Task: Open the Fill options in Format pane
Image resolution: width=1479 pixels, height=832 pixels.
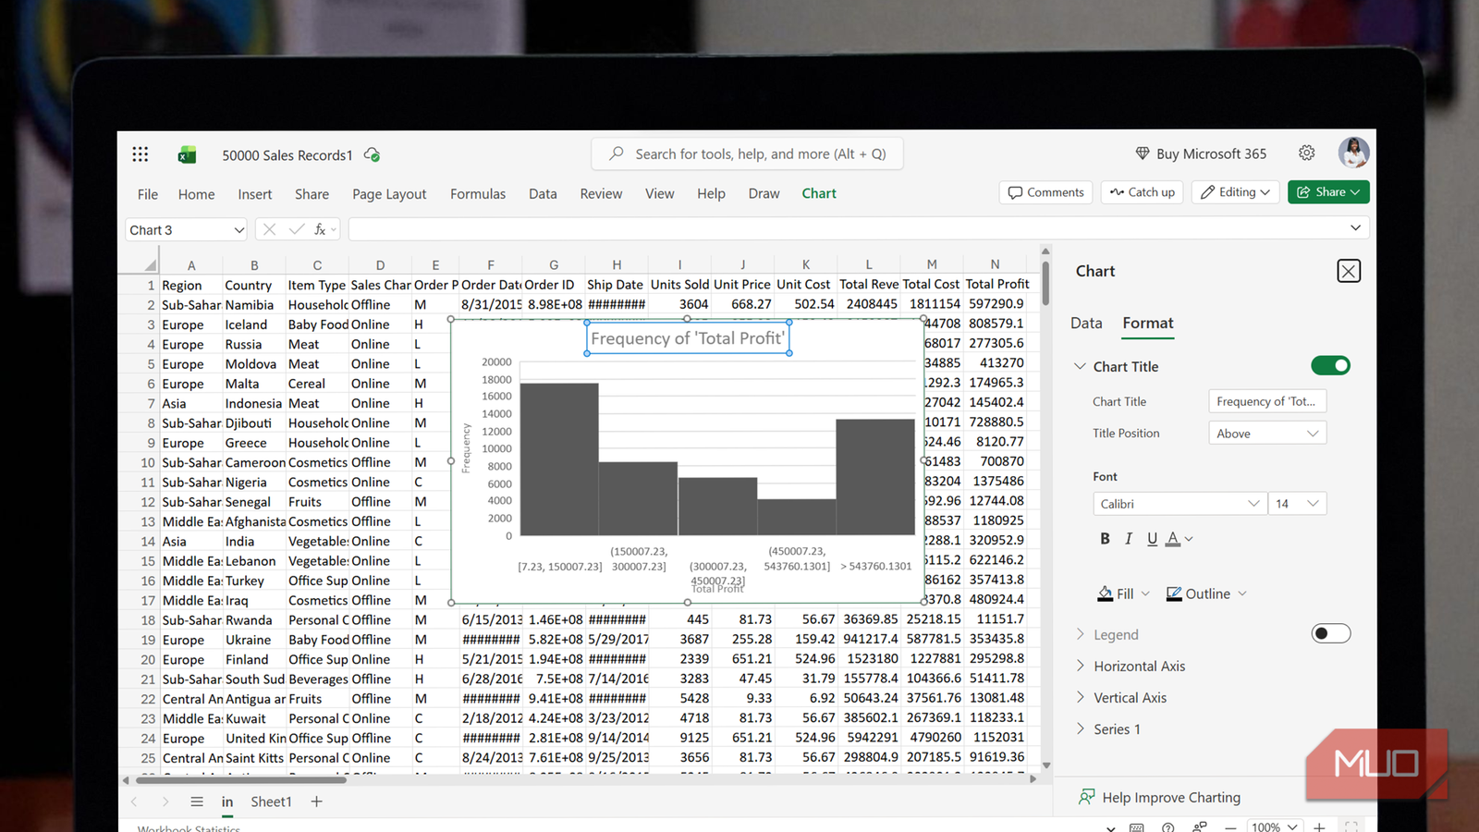Action: click(1122, 593)
